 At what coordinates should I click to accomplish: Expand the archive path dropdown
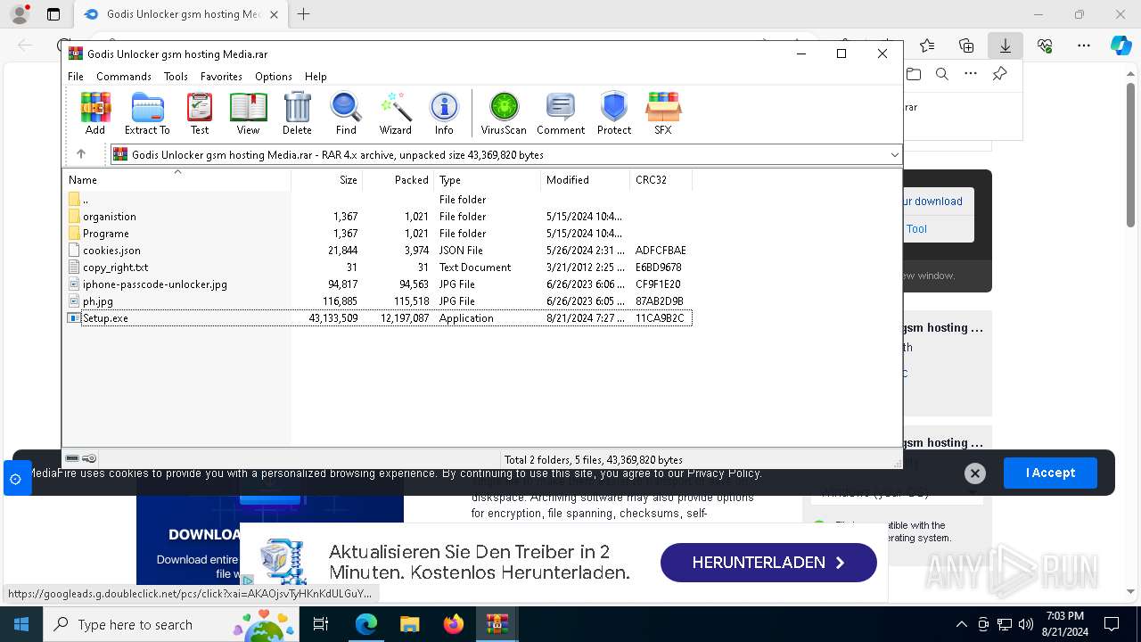point(894,155)
